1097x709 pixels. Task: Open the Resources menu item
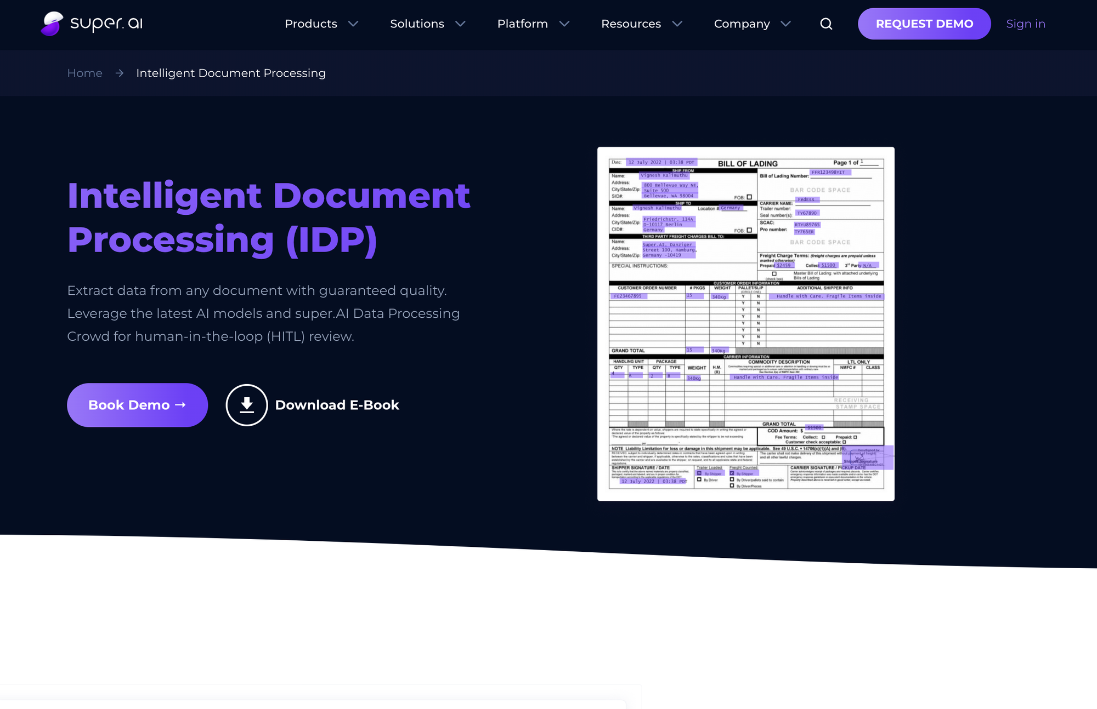(631, 24)
